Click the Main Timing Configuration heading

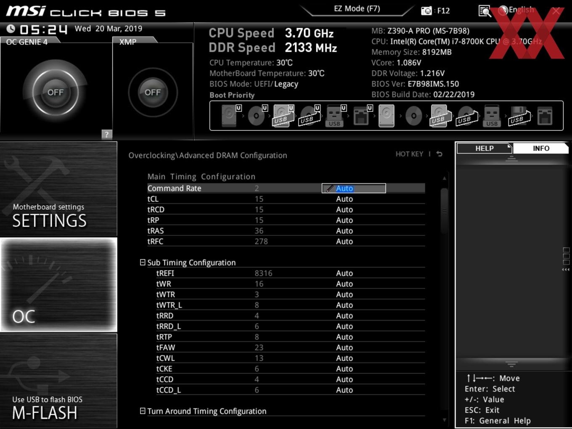[x=201, y=177]
